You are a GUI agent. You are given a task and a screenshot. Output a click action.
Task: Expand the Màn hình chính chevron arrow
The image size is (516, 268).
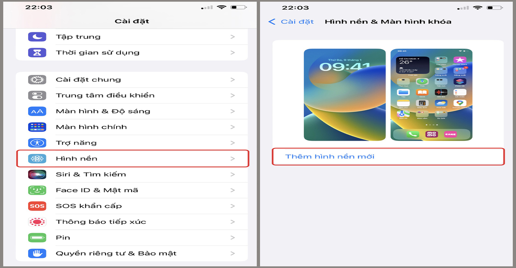coord(233,127)
